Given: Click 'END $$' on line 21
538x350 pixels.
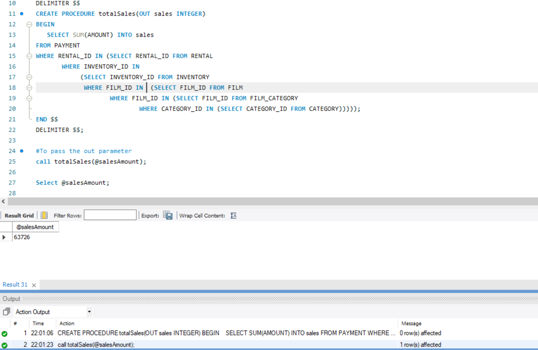Looking at the screenshot, I should point(47,119).
